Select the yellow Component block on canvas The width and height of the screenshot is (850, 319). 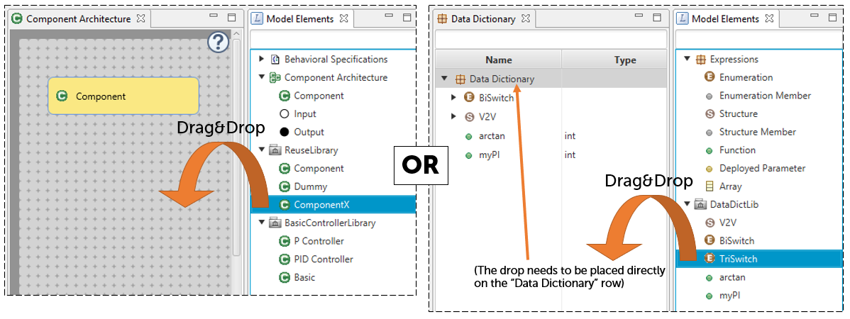click(123, 96)
